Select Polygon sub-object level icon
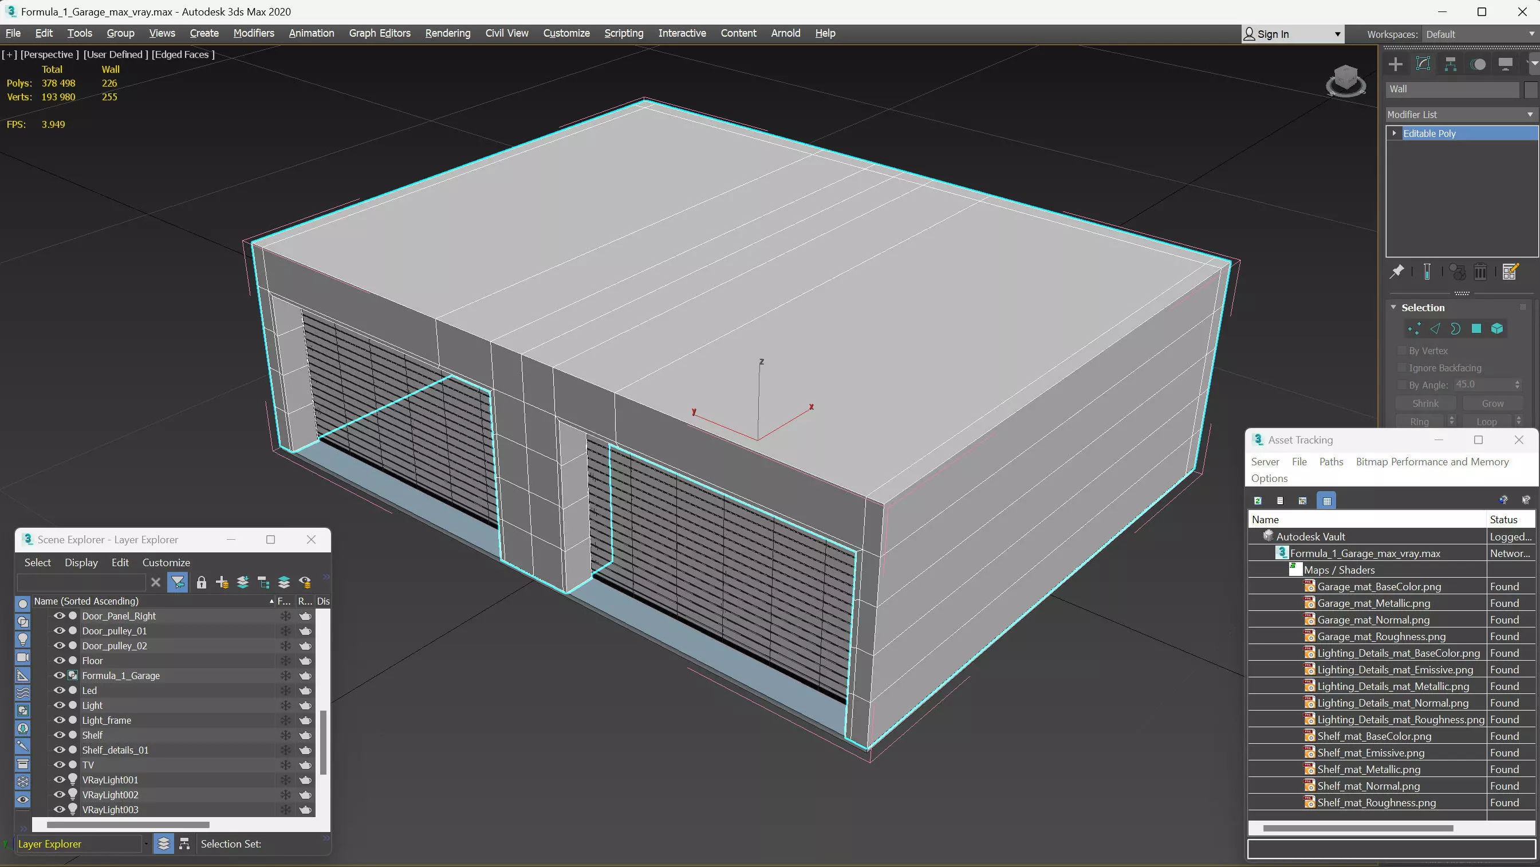This screenshot has width=1540, height=867. click(x=1476, y=328)
